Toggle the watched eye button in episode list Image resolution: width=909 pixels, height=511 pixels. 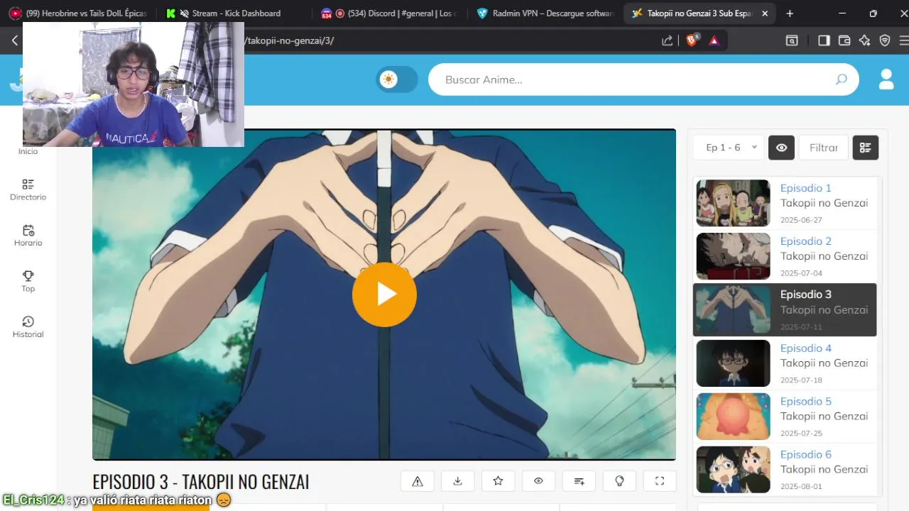click(x=781, y=148)
